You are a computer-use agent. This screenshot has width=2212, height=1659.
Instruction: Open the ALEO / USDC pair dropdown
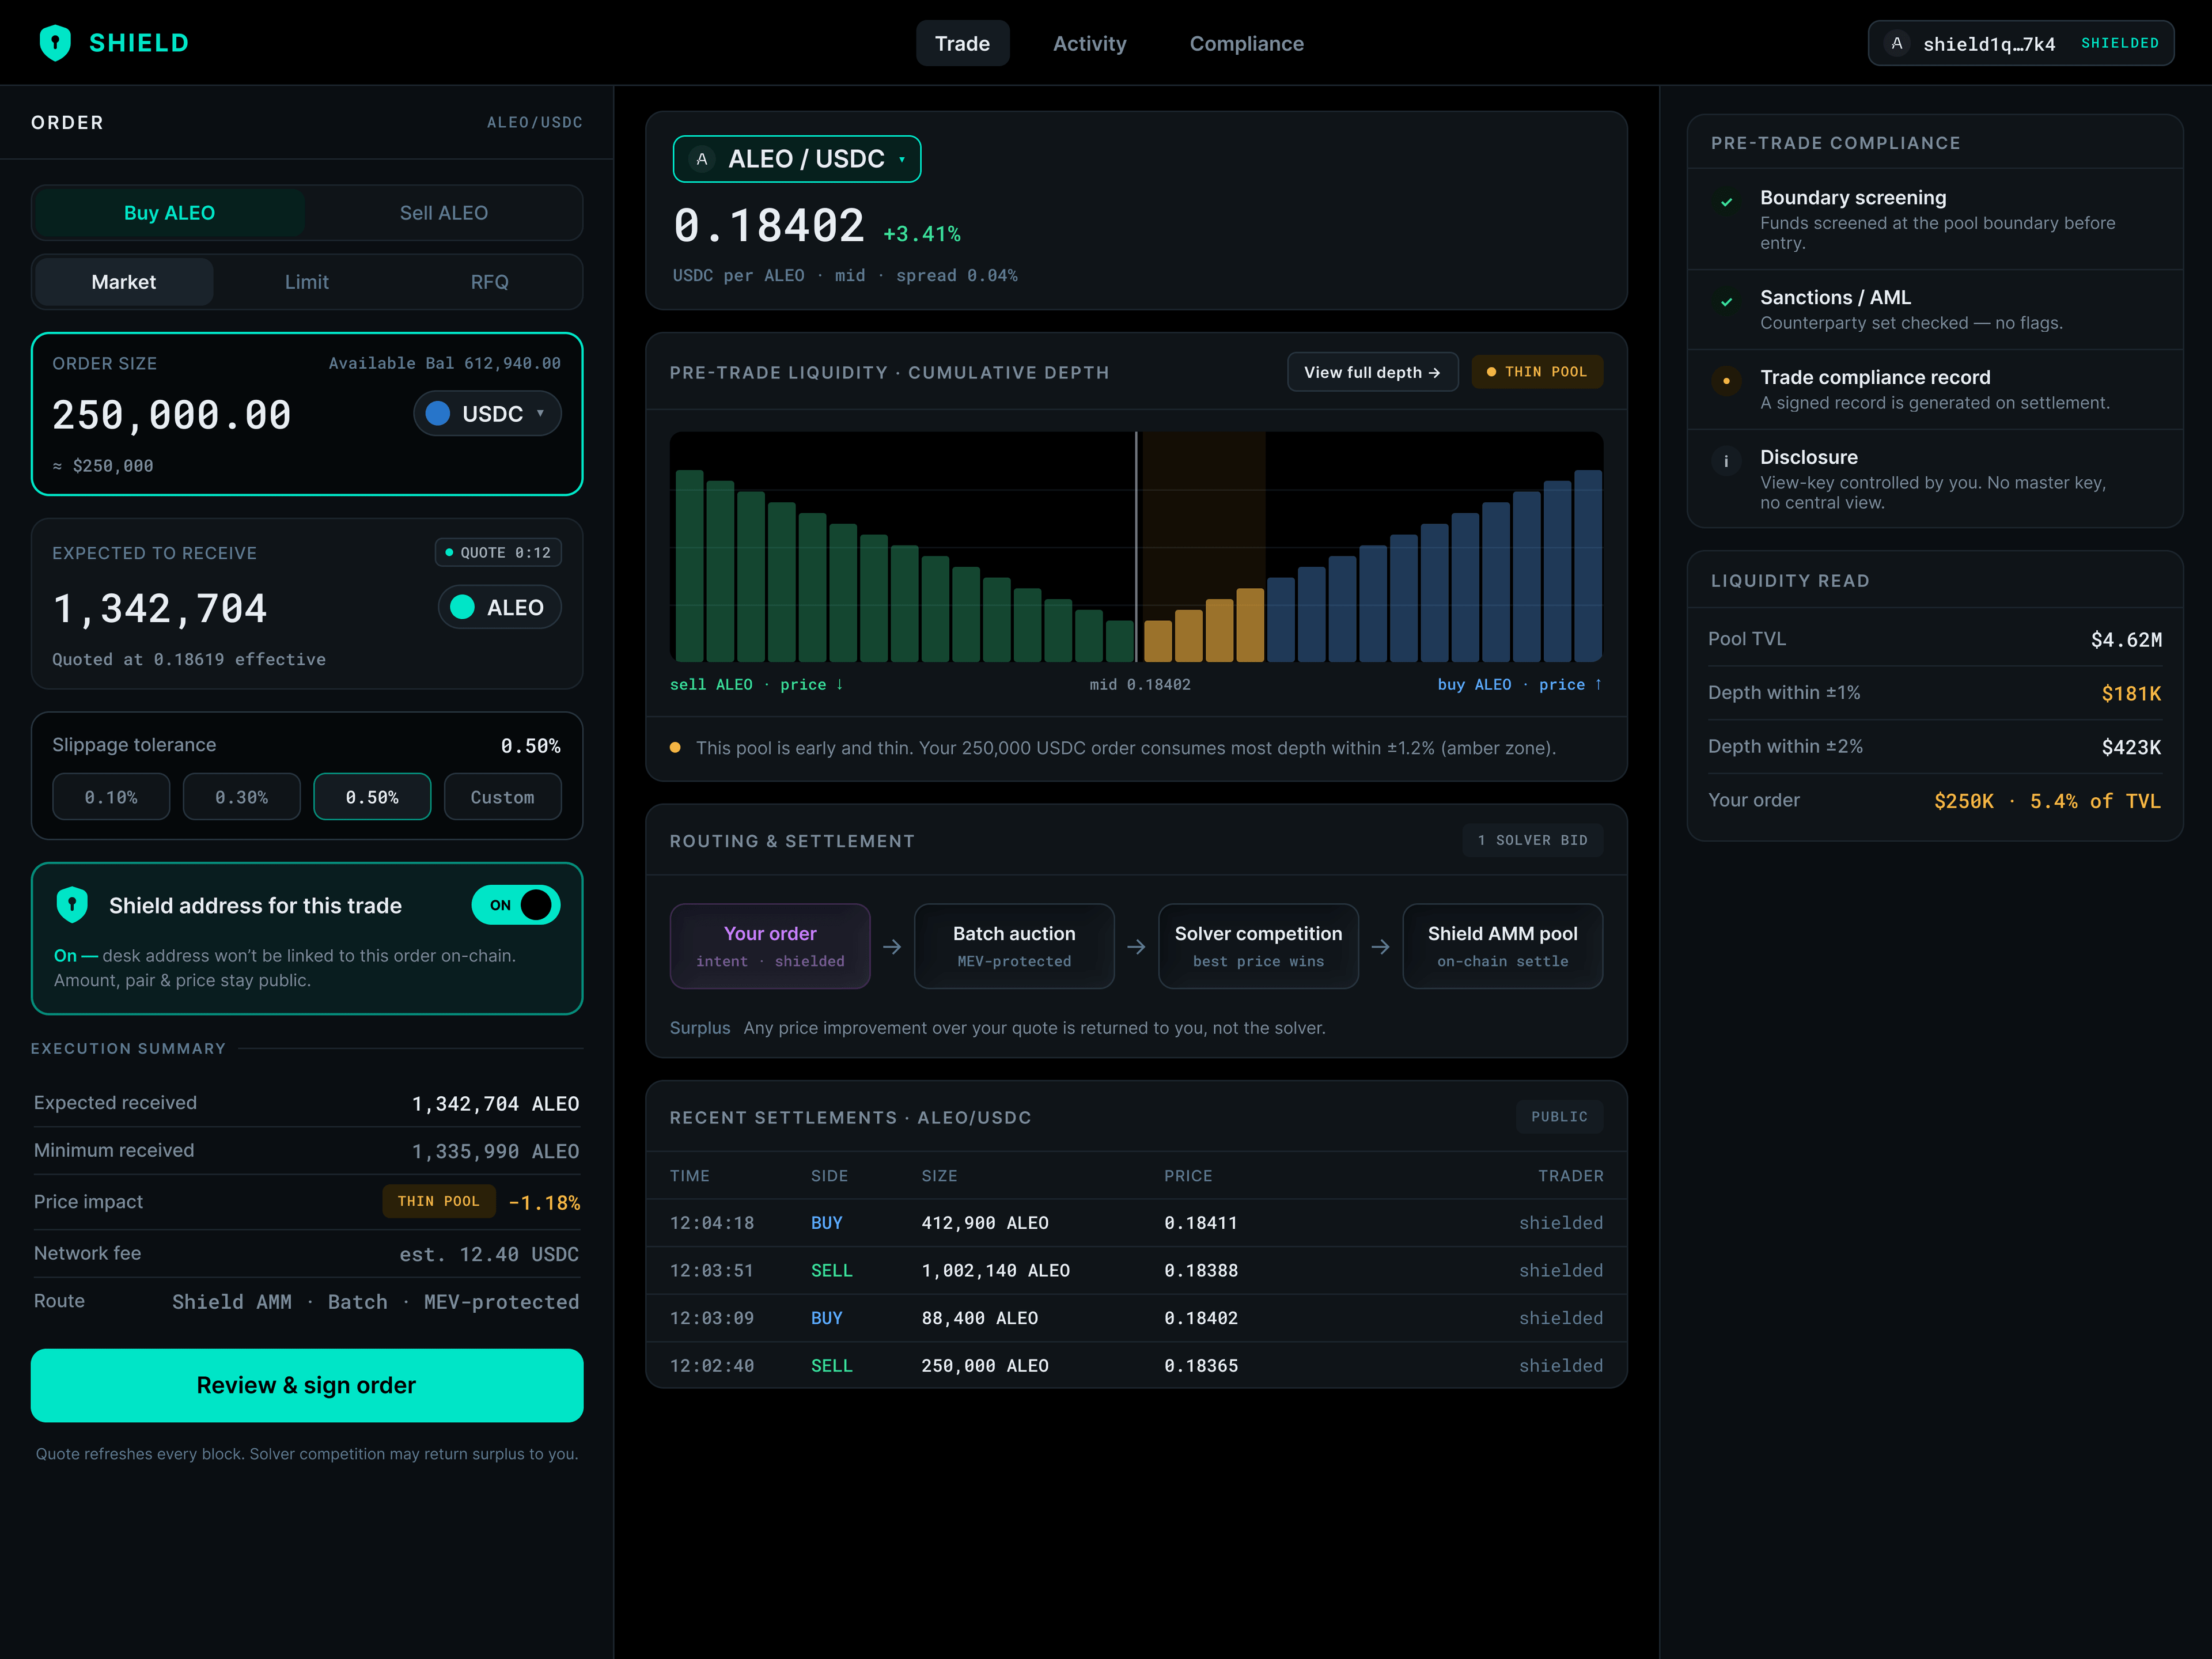point(797,159)
